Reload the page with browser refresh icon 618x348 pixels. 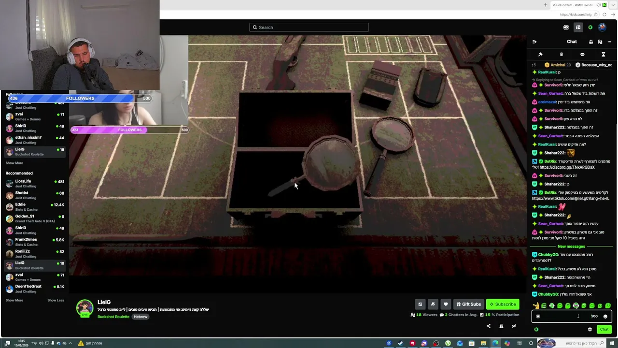[x=604, y=15]
